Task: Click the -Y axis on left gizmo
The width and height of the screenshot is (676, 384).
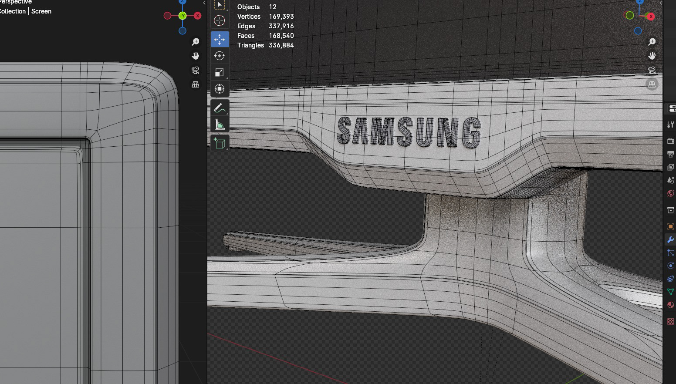Action: coord(183,16)
